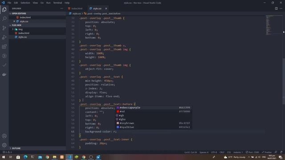Change language mode CSS in status bar

(229, 152)
